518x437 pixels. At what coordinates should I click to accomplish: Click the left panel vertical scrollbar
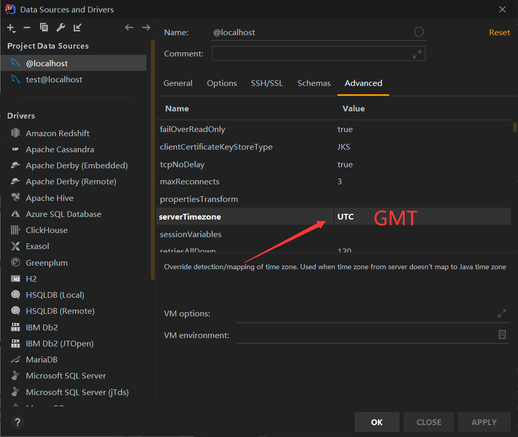pos(153,159)
